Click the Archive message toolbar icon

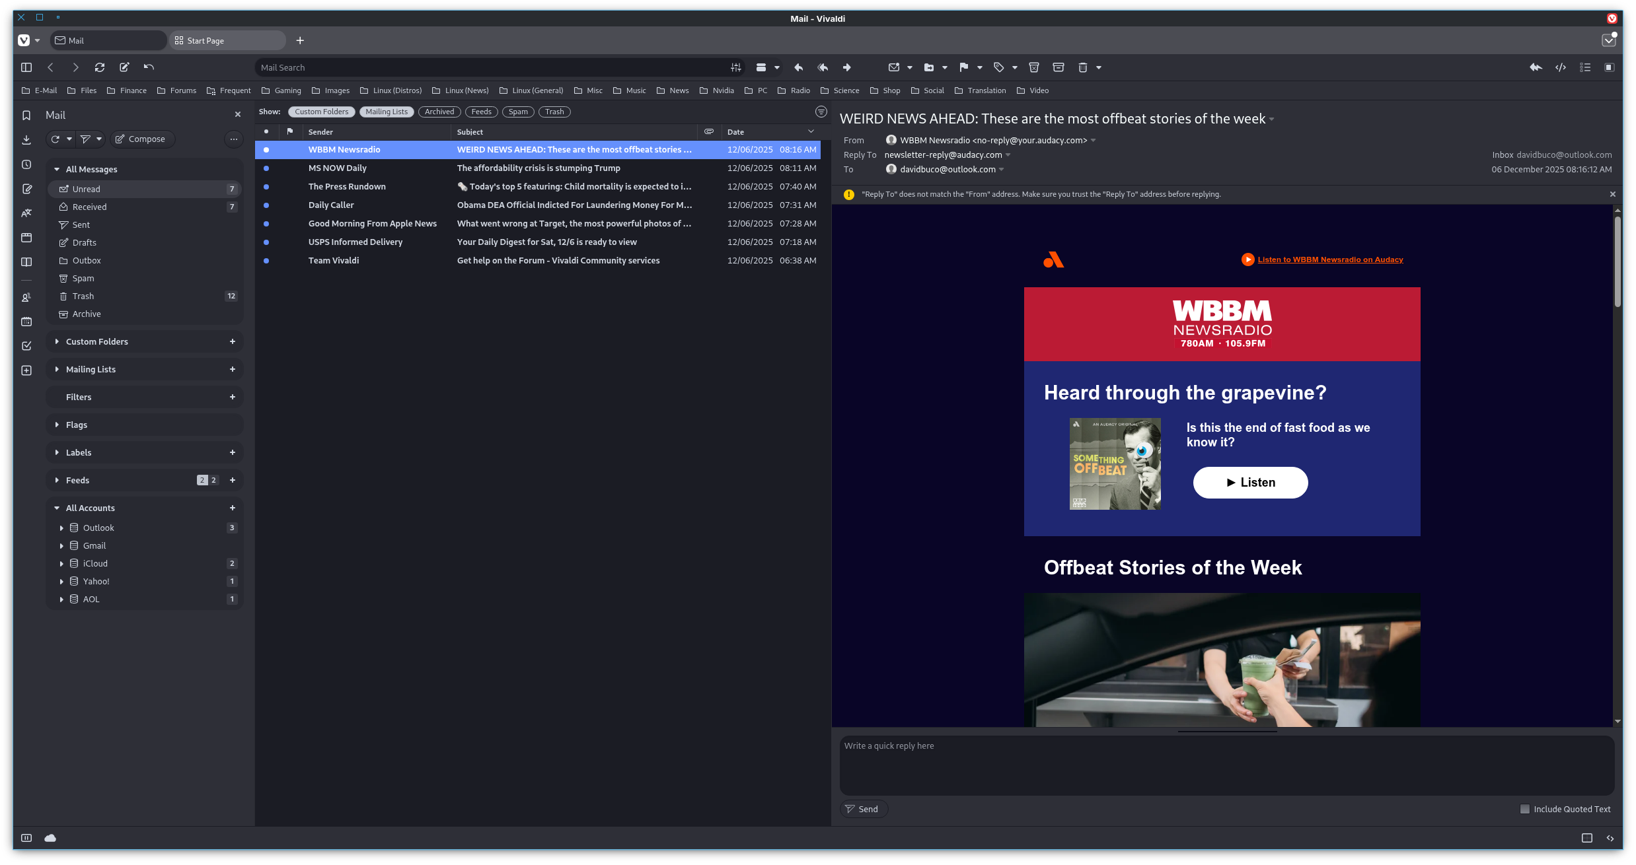1058,67
